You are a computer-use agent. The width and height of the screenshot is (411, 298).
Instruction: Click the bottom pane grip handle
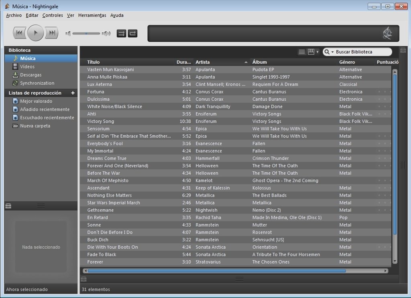239,279
